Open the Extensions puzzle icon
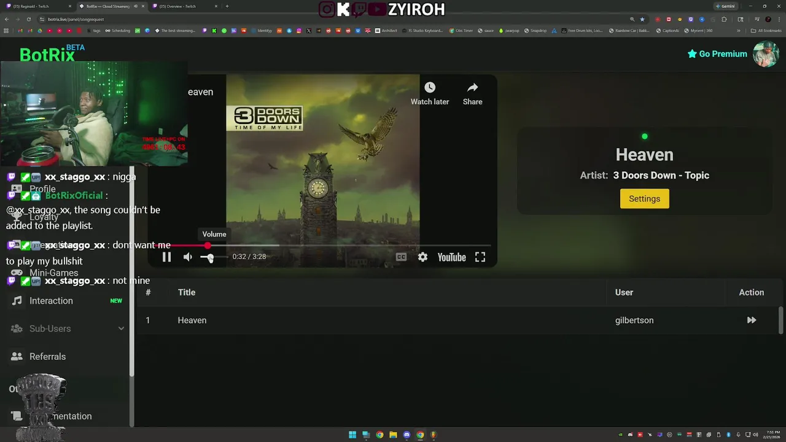The image size is (786, 442). click(x=723, y=19)
